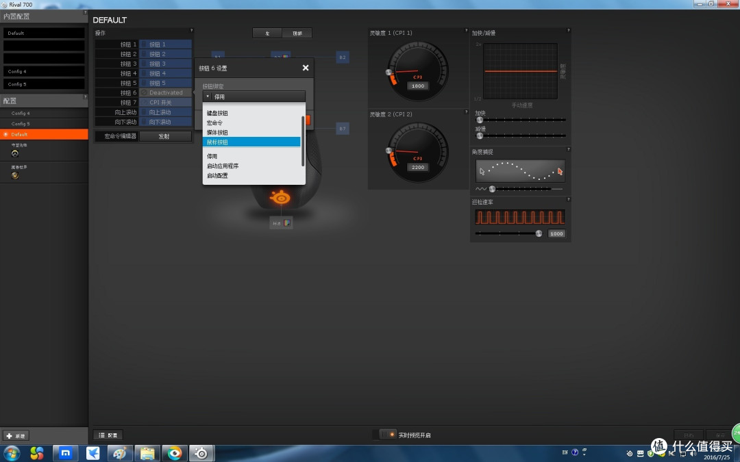Click the color wheel icon below the mouse logo
This screenshot has height=462, width=740.
click(286, 223)
